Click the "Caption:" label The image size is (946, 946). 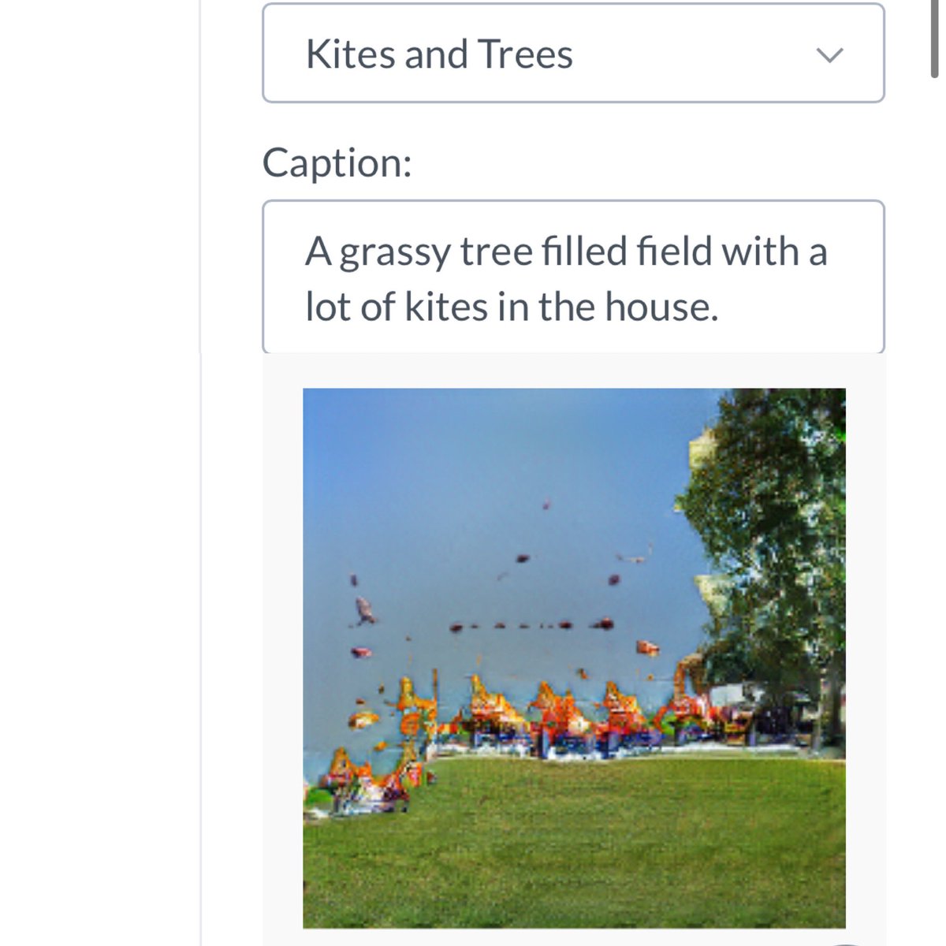point(337,163)
